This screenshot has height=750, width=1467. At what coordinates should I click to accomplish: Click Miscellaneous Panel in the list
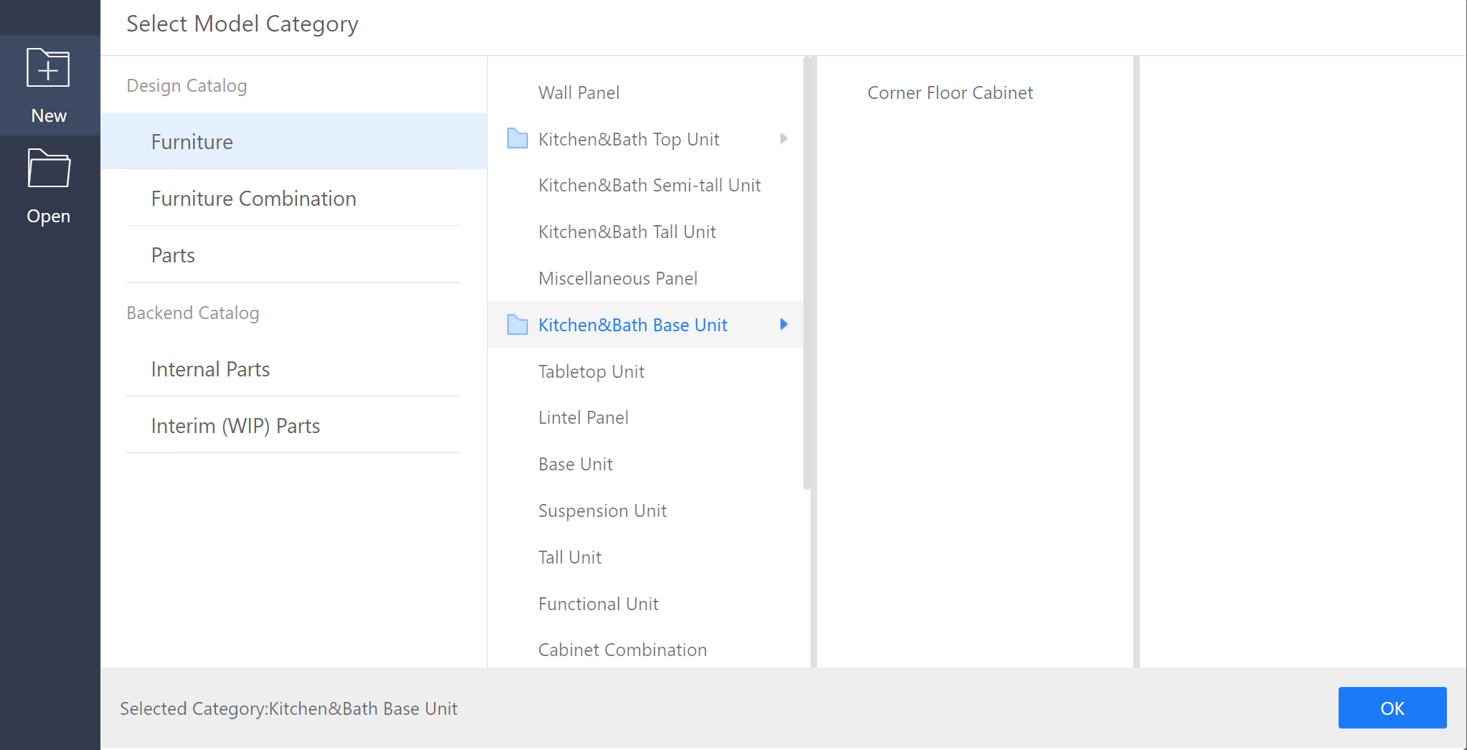pos(618,278)
